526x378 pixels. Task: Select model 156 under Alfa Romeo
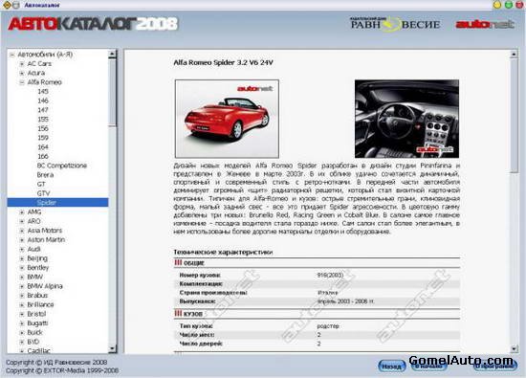point(43,128)
